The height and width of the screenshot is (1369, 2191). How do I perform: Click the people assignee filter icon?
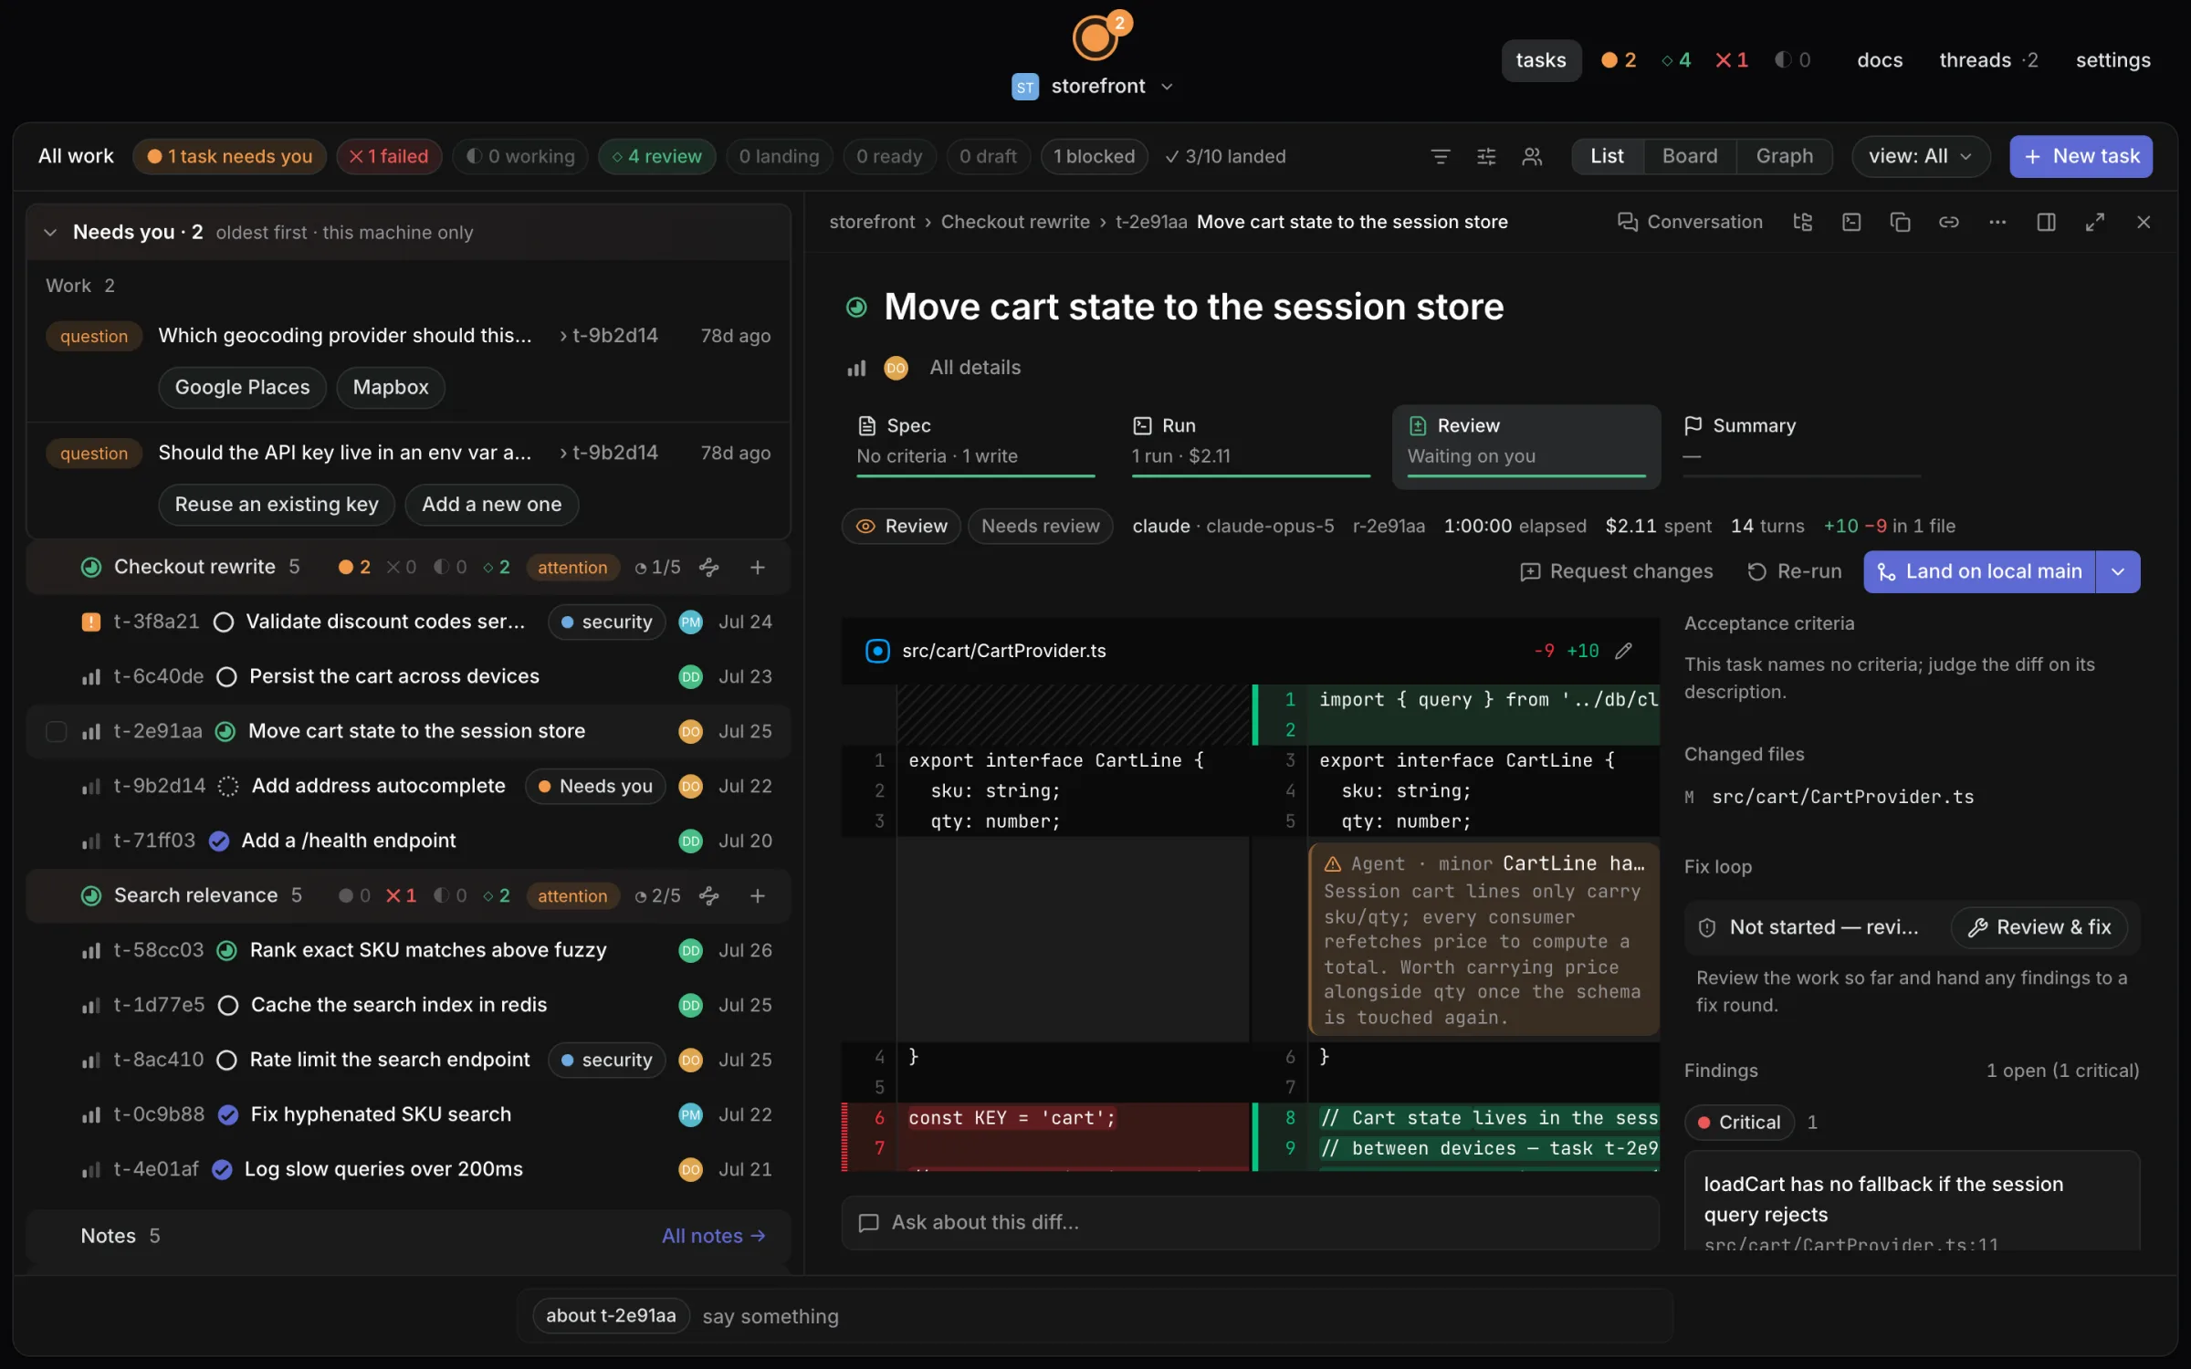(x=1532, y=157)
